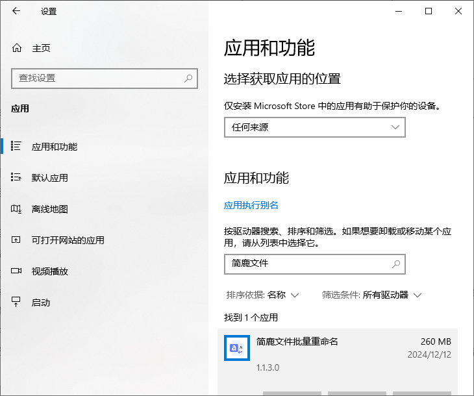Click the 离线地图 map icon

(16, 208)
